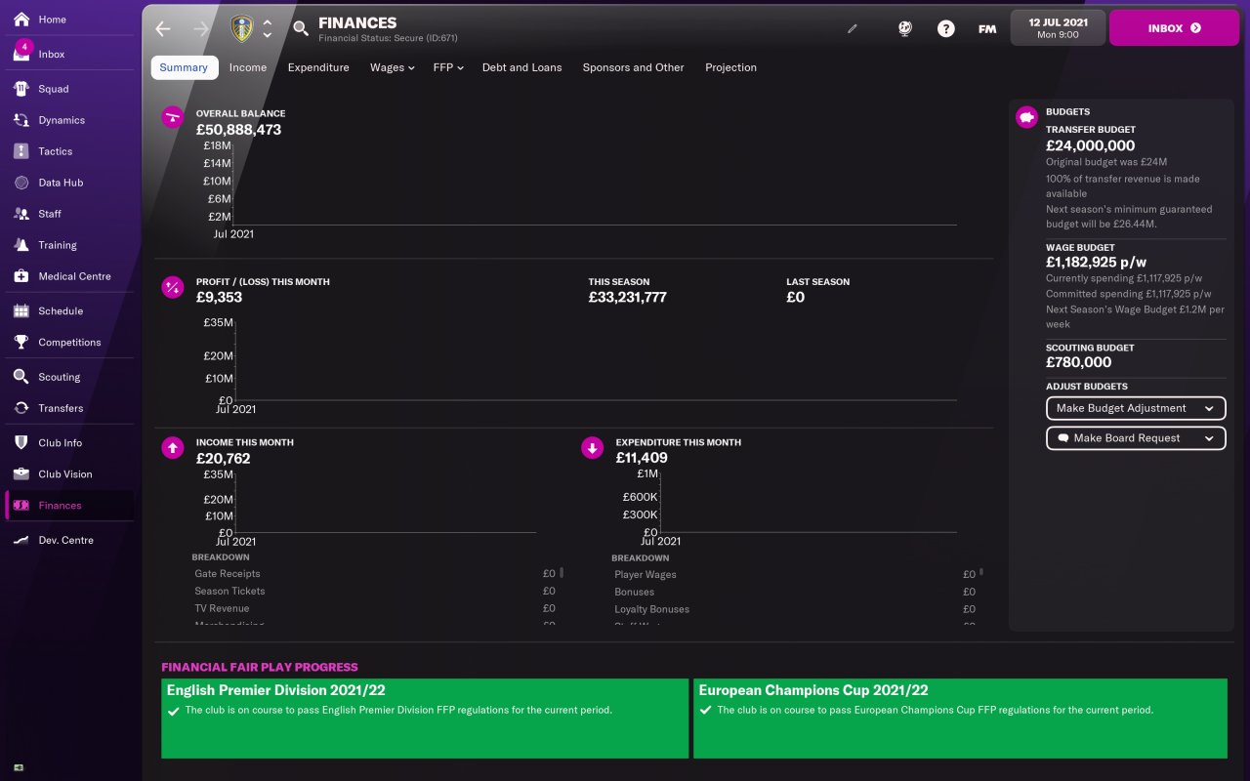Click the small icon at the sidebar bottom
The height and width of the screenshot is (781, 1250).
click(19, 767)
